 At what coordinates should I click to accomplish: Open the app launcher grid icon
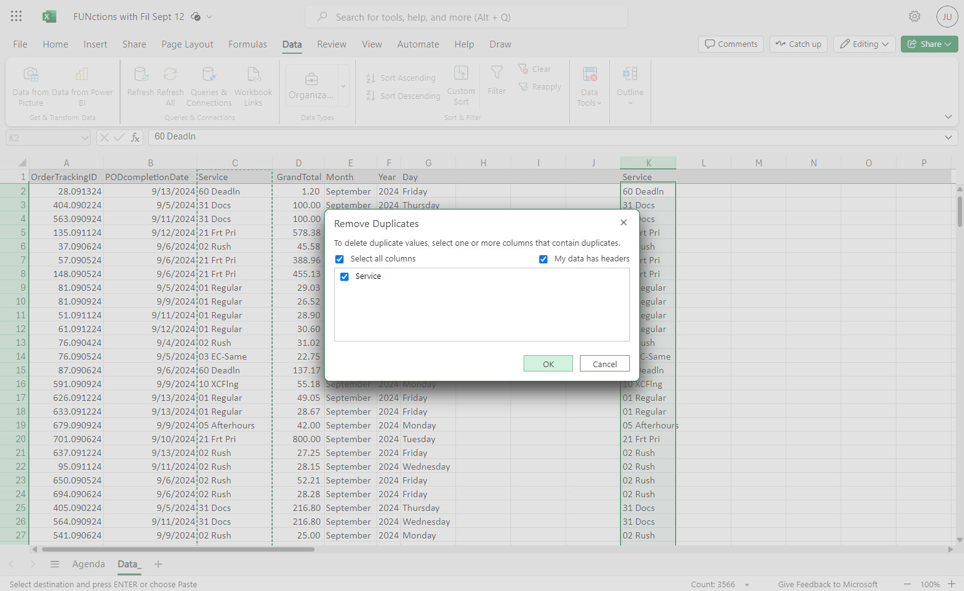coord(16,16)
